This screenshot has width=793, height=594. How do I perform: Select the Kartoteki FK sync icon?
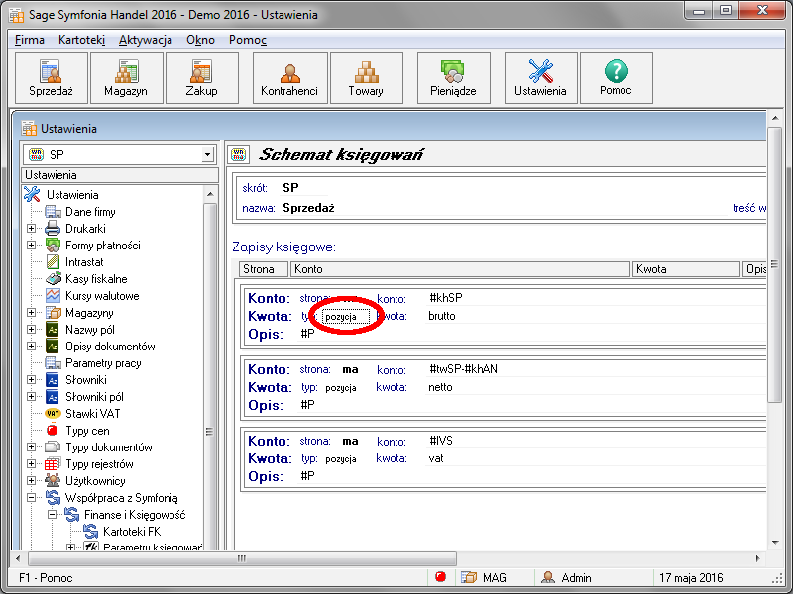tap(90, 532)
